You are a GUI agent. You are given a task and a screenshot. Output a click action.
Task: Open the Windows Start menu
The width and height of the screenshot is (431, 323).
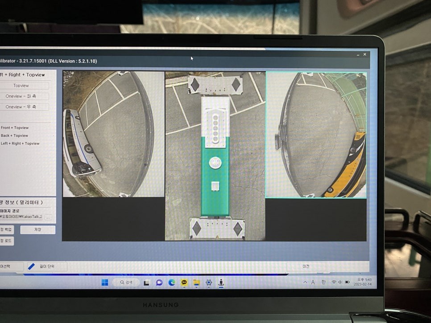105,282
